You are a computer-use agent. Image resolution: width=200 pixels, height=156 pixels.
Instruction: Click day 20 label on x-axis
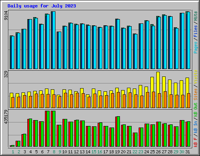click(x=123, y=152)
